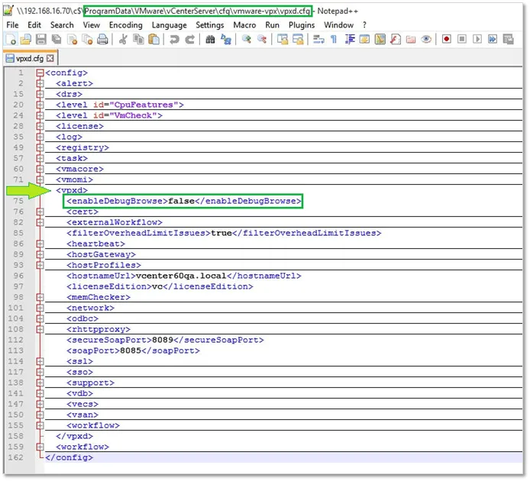Click the Print icon in toolbar
This screenshot has width=530, height=481.
(102, 40)
